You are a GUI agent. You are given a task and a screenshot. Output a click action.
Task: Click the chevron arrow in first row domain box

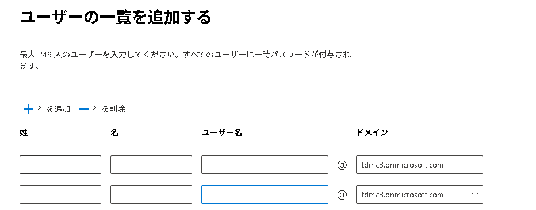pos(475,165)
